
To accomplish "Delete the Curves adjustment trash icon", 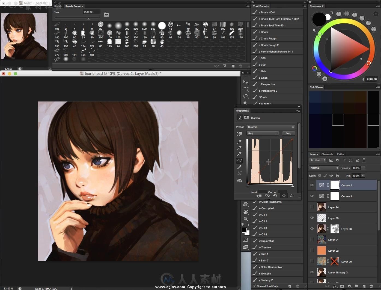I will [x=291, y=196].
